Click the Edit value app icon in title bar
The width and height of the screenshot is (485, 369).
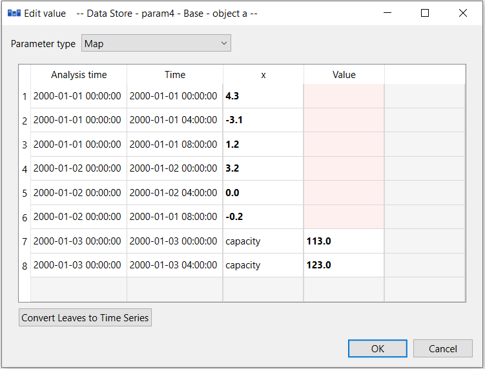[x=14, y=14]
